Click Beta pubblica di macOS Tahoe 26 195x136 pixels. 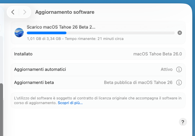(x=138, y=83)
